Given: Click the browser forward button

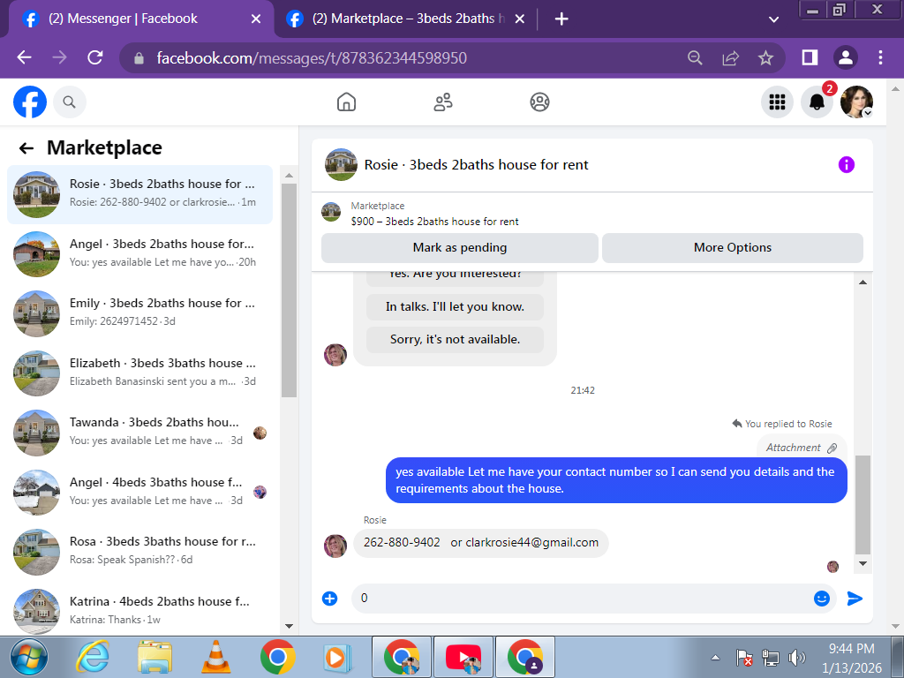Looking at the screenshot, I should [59, 57].
